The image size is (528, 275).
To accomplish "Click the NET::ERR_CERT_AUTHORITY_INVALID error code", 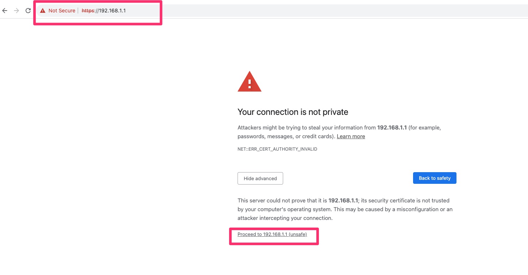I will click(277, 149).
